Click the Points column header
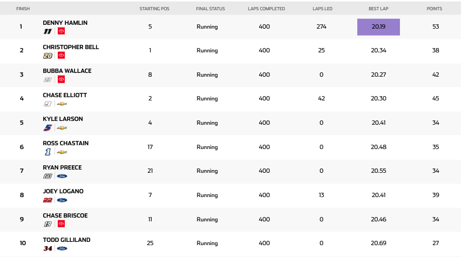 click(x=435, y=9)
